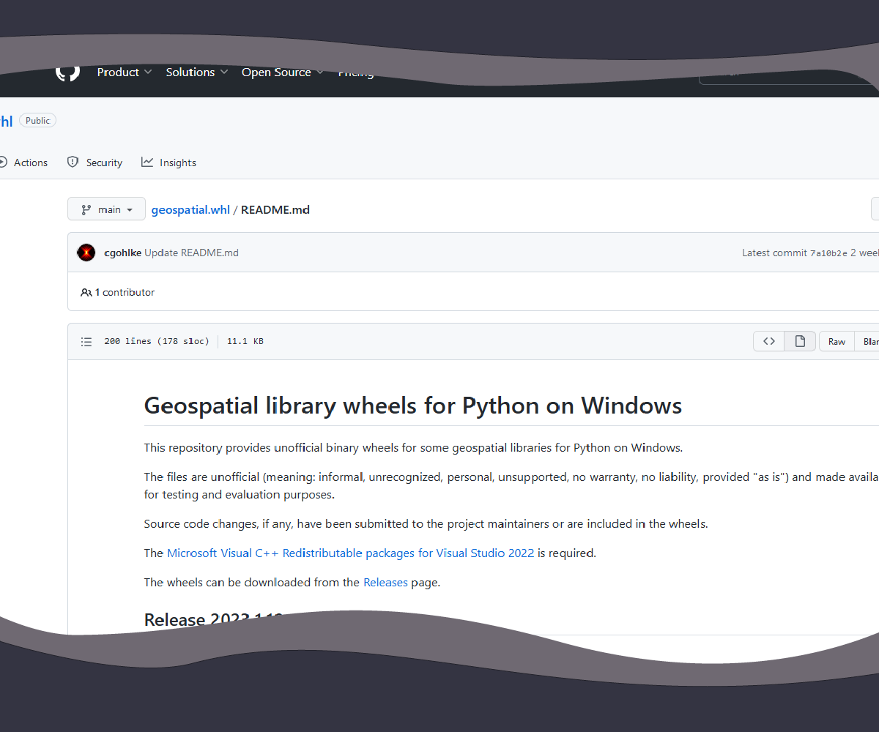Open the Releases page link

(385, 582)
